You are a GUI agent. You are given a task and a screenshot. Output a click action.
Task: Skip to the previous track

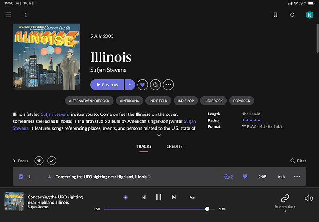[144, 197]
